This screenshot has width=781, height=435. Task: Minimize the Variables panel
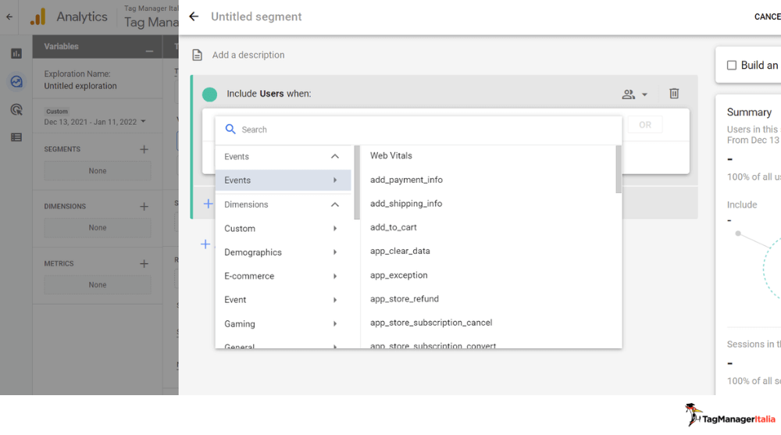pyautogui.click(x=149, y=51)
